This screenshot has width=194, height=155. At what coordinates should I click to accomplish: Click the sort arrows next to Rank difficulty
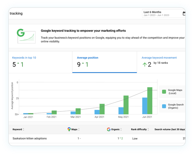(148, 129)
